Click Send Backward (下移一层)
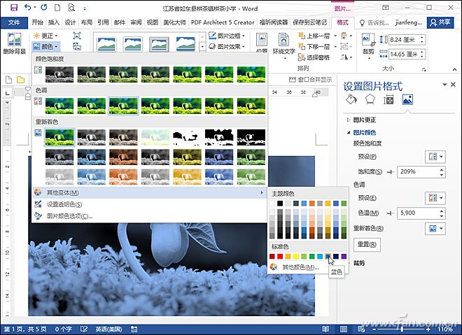The height and width of the screenshot is (335, 462). [x=314, y=47]
